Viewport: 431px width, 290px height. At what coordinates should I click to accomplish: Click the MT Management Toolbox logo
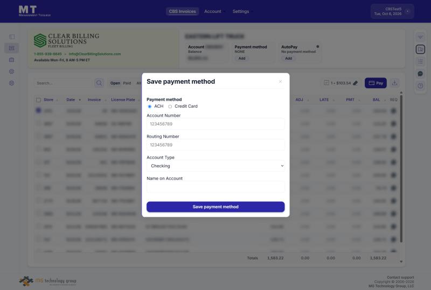34,11
